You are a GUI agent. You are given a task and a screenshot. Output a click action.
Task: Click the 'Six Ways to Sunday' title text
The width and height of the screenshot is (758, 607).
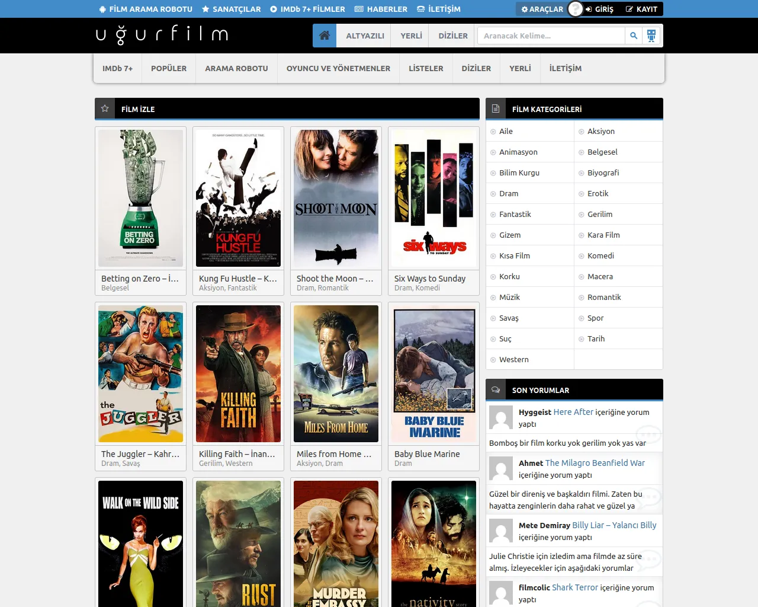click(x=430, y=279)
